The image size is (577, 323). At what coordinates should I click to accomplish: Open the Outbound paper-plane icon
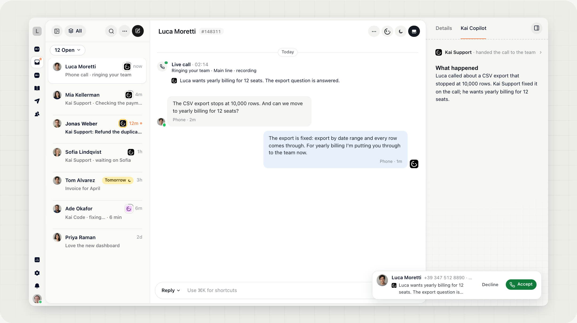click(37, 101)
